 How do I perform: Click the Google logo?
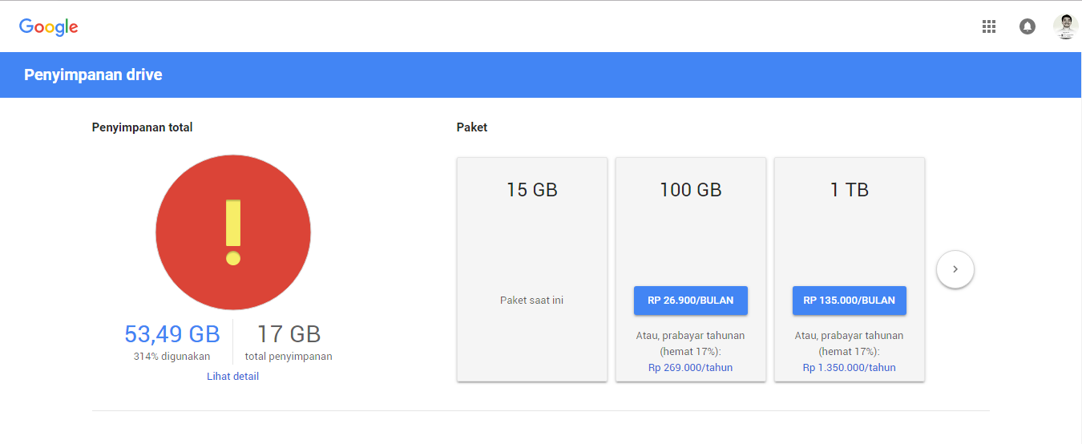point(49,26)
